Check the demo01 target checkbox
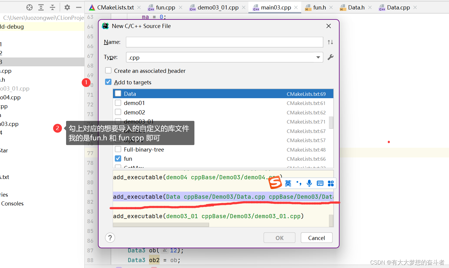The height and width of the screenshot is (268, 449). 118,103
